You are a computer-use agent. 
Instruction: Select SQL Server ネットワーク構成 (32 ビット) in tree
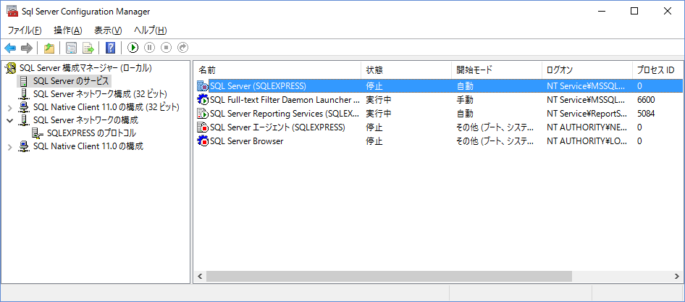100,94
